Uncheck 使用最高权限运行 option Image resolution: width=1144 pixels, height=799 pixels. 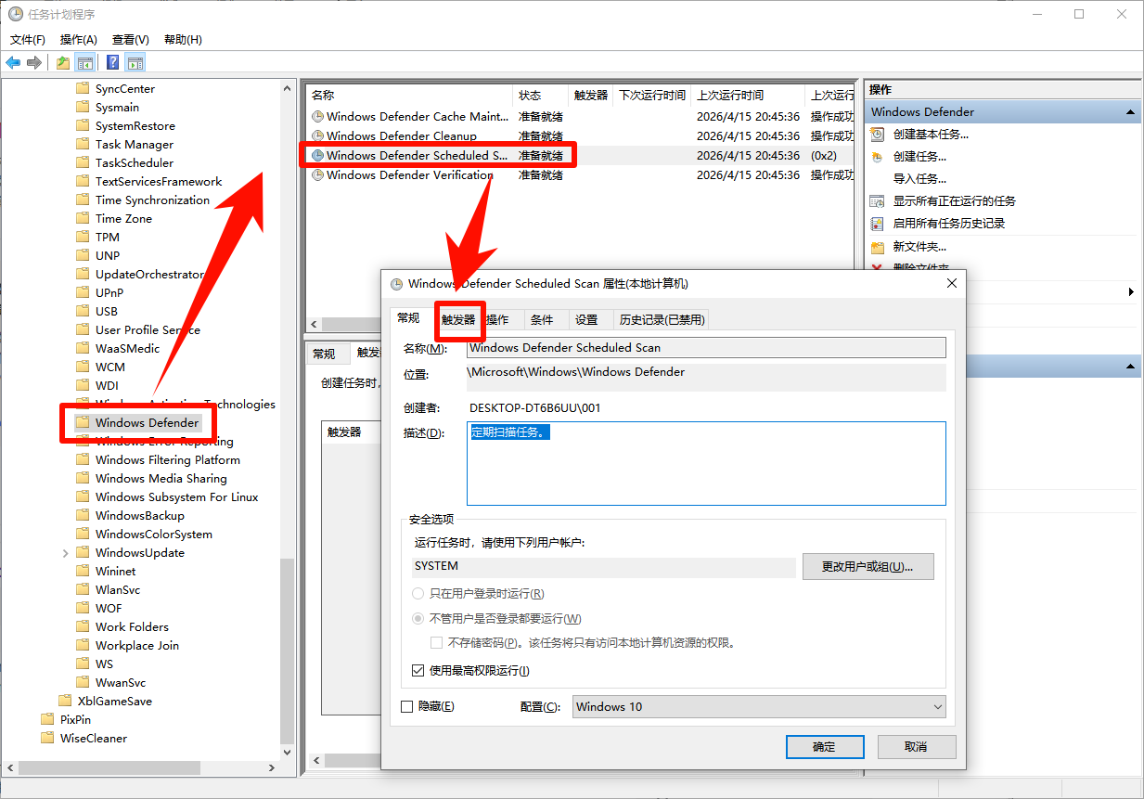pos(418,670)
